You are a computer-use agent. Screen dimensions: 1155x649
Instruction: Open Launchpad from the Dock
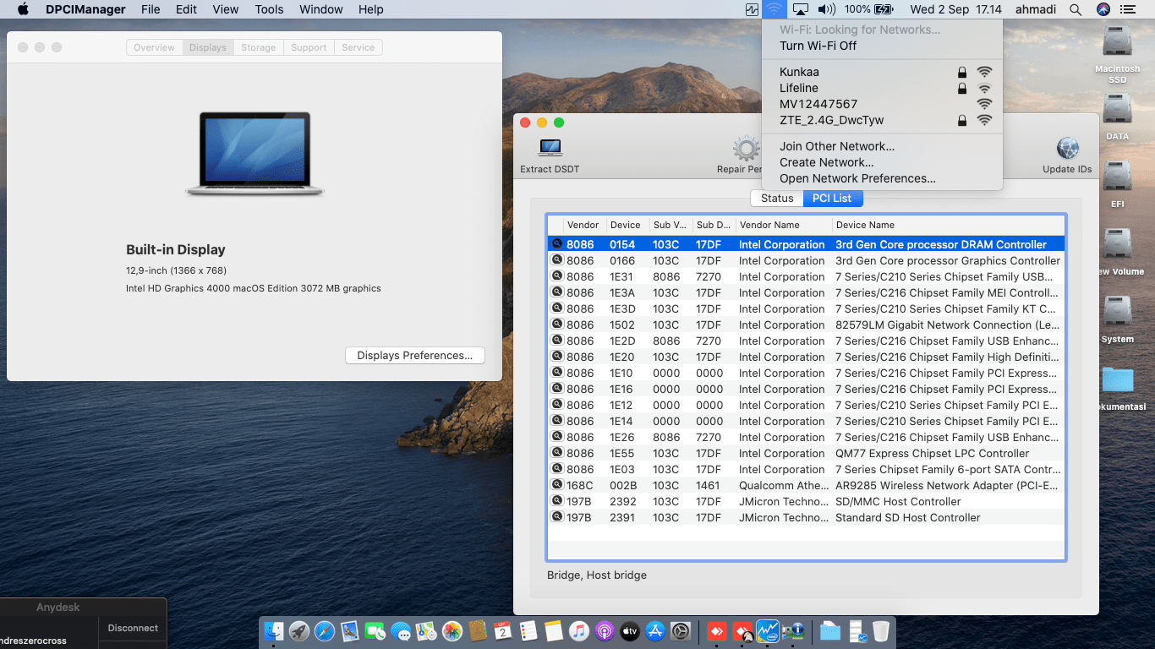point(298,630)
